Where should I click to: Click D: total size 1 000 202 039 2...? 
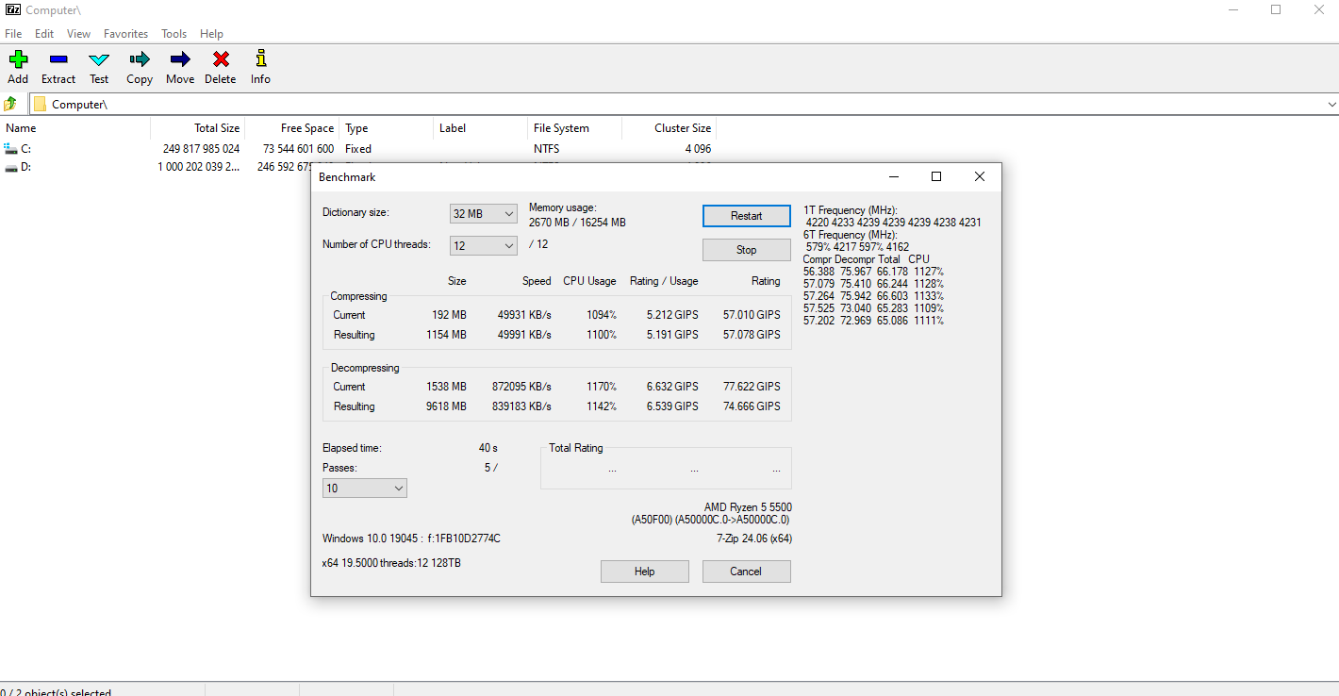pyautogui.click(x=199, y=167)
